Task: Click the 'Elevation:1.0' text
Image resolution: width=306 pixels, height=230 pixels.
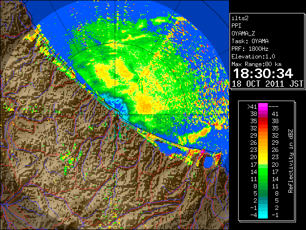Action: click(x=253, y=57)
